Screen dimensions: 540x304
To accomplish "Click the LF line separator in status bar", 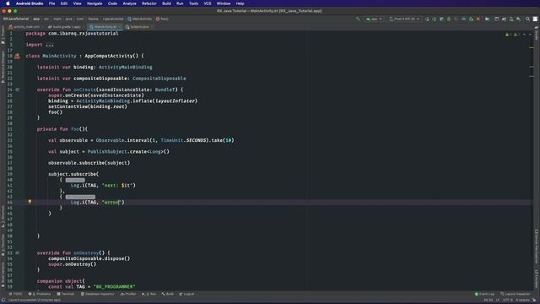I will pyautogui.click(x=498, y=301).
